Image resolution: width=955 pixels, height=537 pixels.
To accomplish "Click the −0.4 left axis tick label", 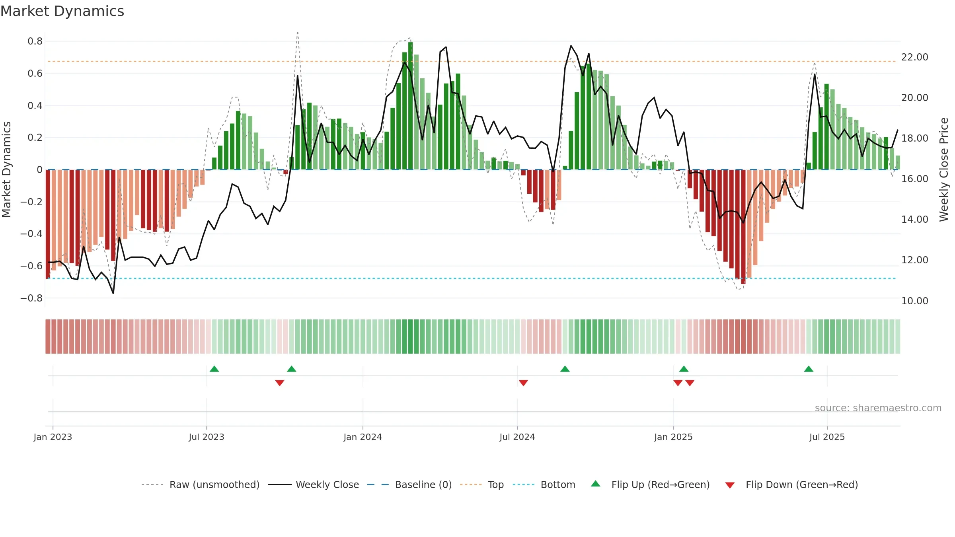I will [31, 234].
